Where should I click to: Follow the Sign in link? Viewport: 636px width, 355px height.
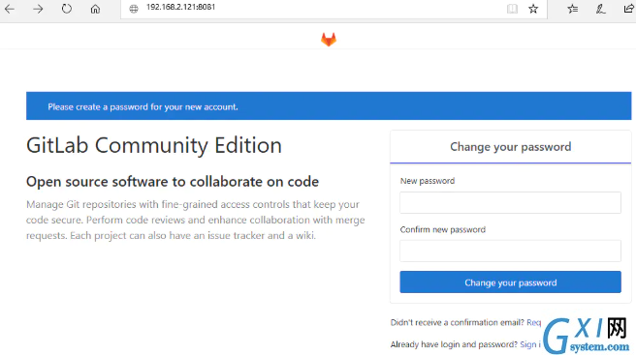pyautogui.click(x=530, y=344)
